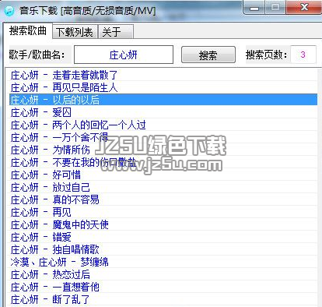Select song 放过自己
The height and width of the screenshot is (307, 322).
pos(163,187)
